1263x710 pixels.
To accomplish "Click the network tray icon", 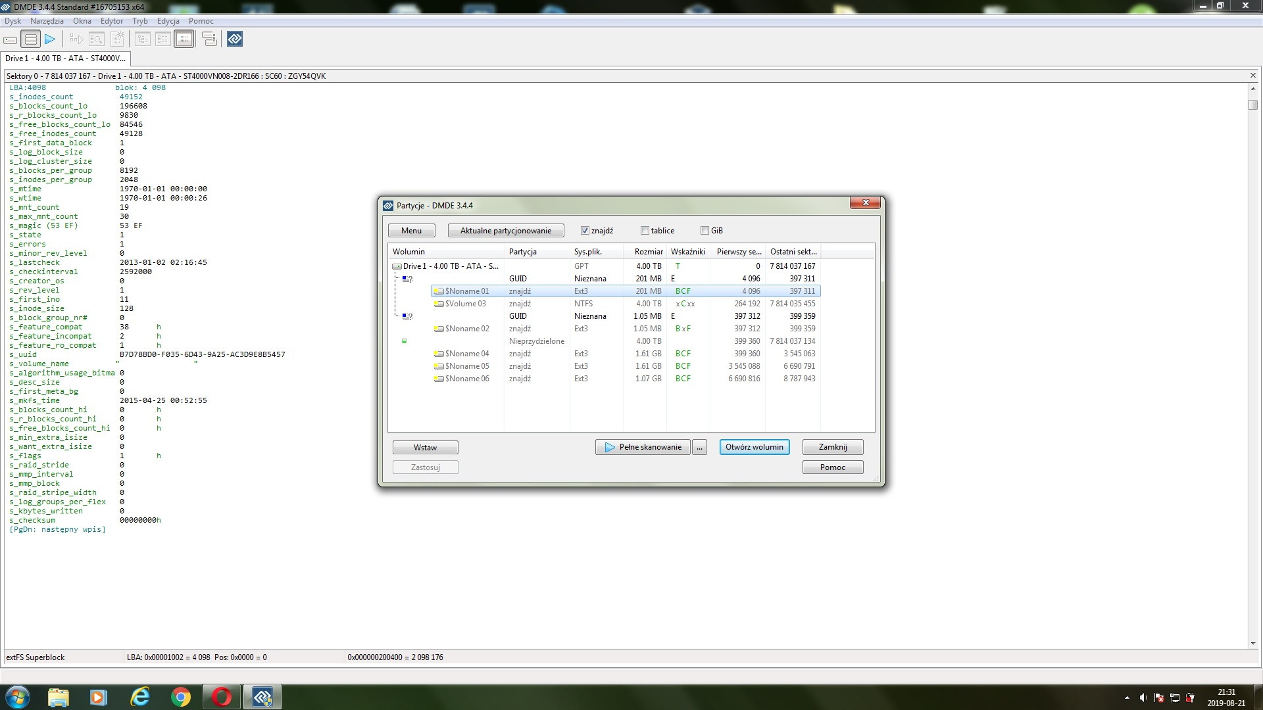I will pos(1174,698).
